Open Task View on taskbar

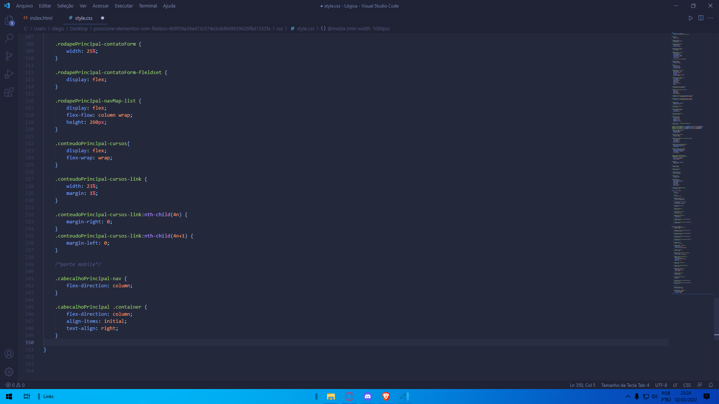tap(27, 397)
